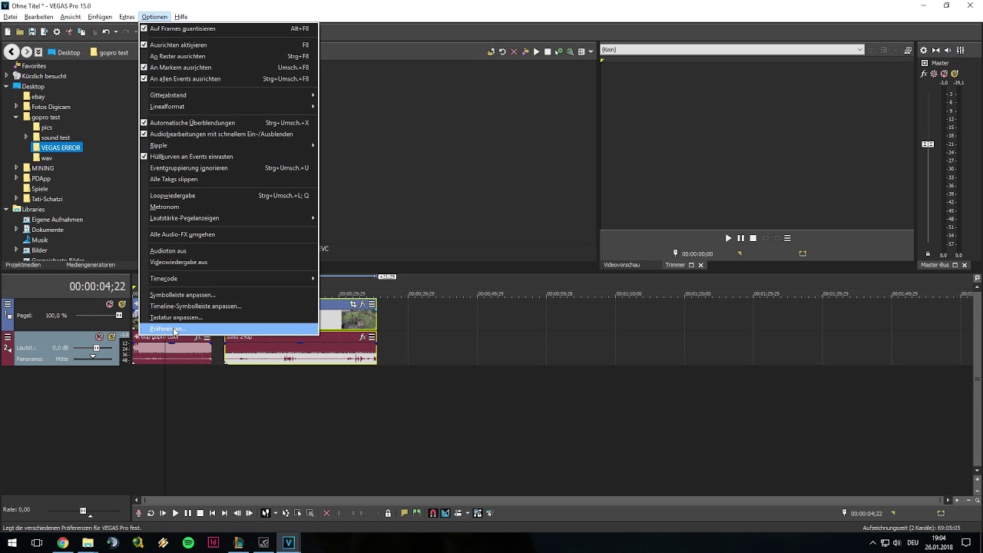Switch to the Videovorschau tab
The width and height of the screenshot is (983, 553).
pyautogui.click(x=621, y=265)
